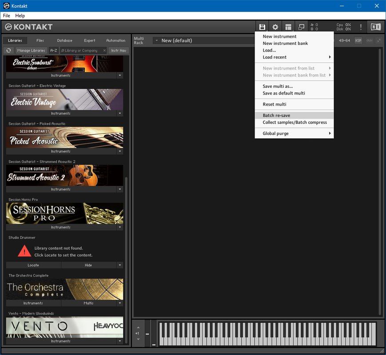
Task: Expand Picked Acoustic options arrow
Action: tap(120, 151)
